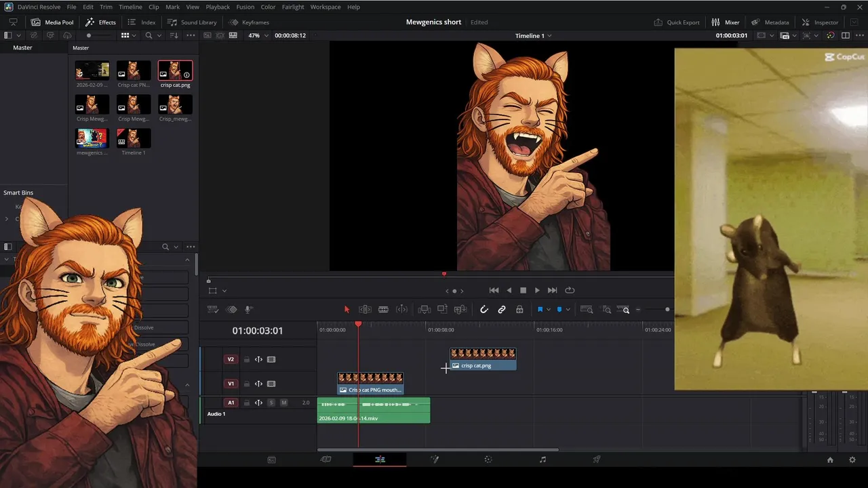Open the Fusion menu
Viewport: 868px width, 488px height.
245,7
